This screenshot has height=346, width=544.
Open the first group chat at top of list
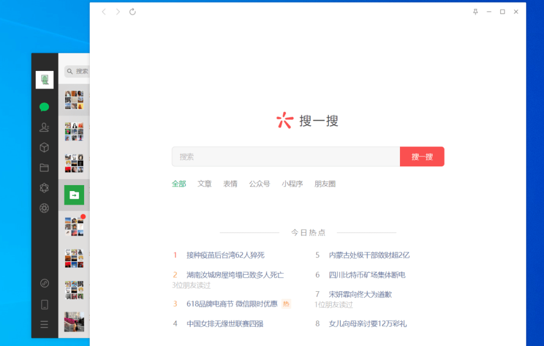74,100
